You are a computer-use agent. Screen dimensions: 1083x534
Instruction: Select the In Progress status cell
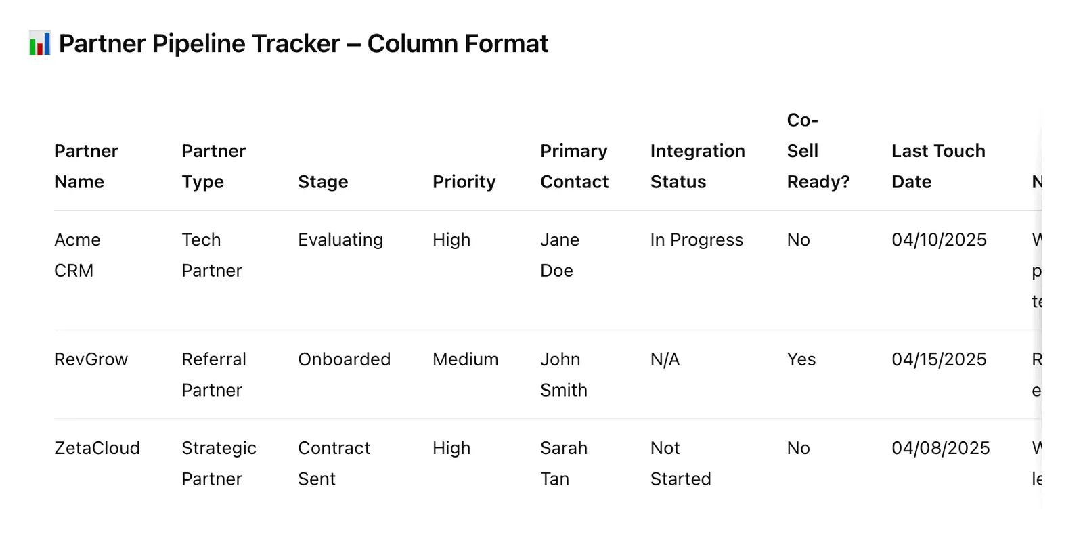point(697,240)
